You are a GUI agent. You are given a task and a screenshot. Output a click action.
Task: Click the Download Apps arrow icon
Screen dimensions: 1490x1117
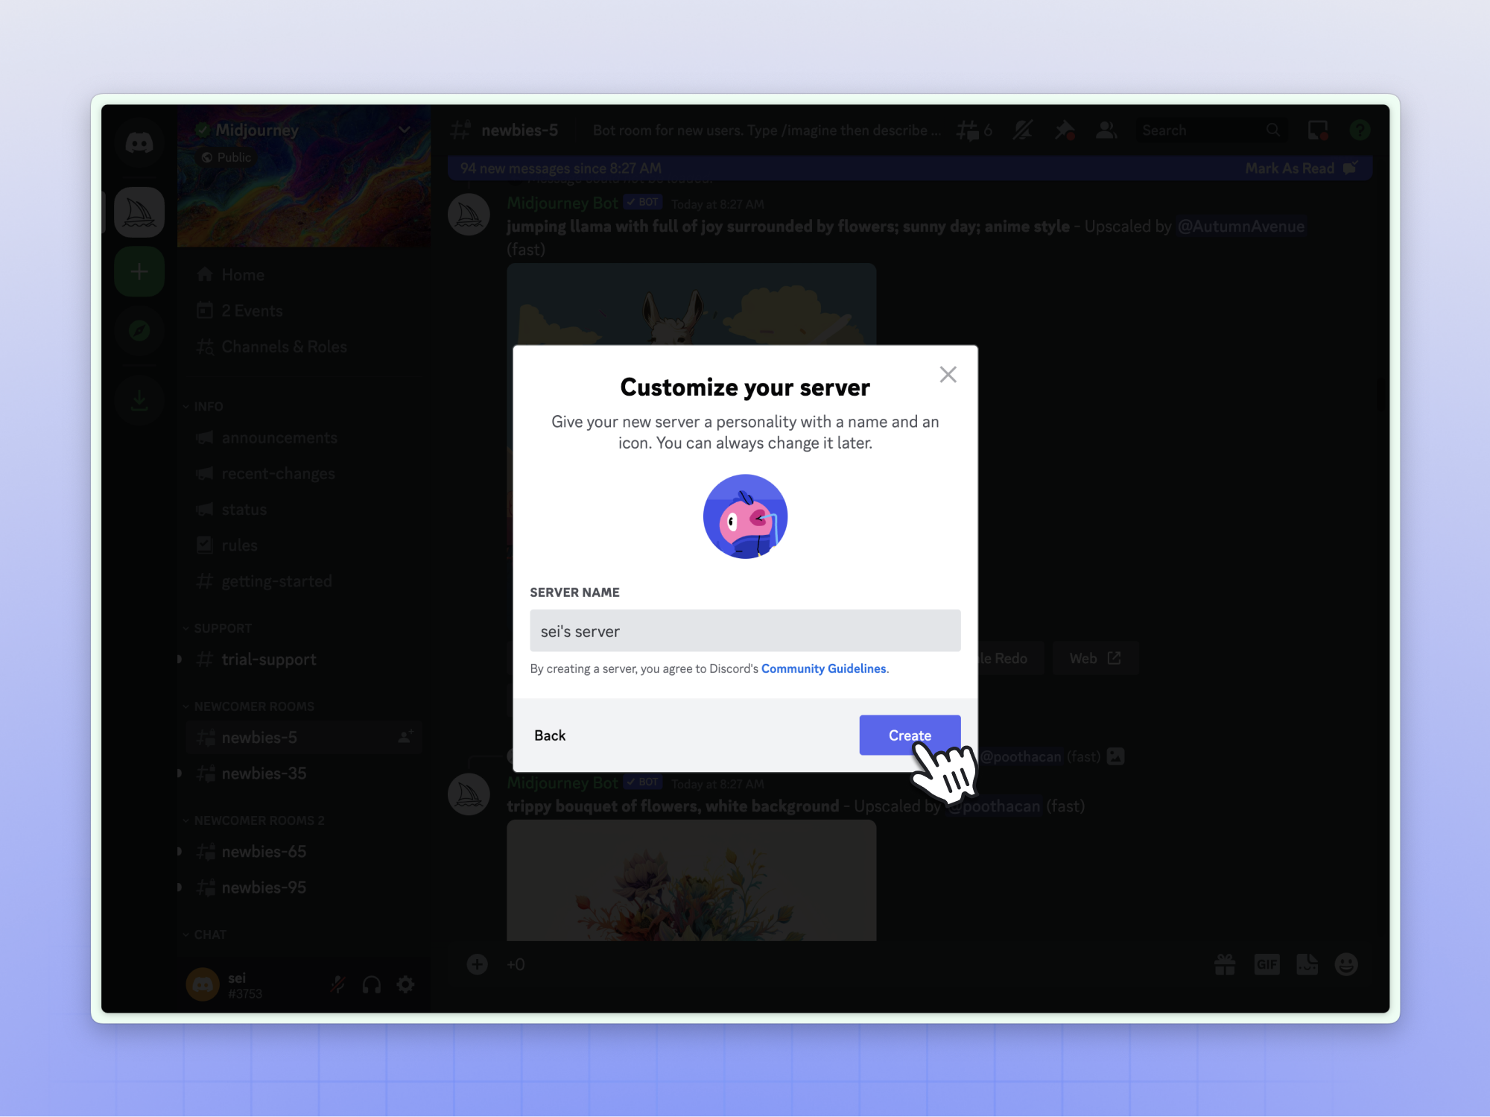tap(139, 400)
